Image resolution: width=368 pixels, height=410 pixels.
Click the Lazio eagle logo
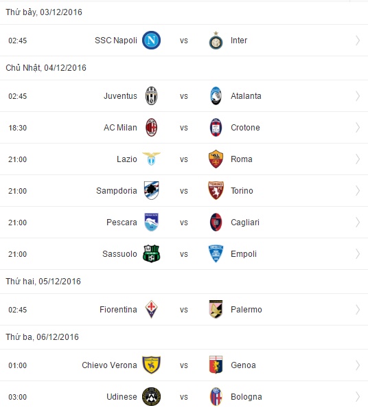(x=151, y=159)
